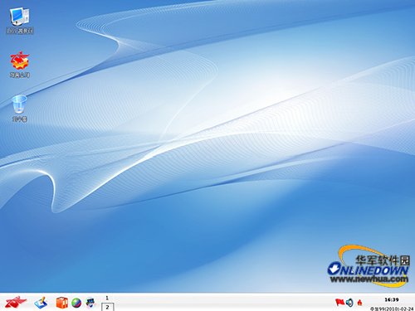Click the red flag tray icon
Screen dimensions: 415x311
pos(339,303)
